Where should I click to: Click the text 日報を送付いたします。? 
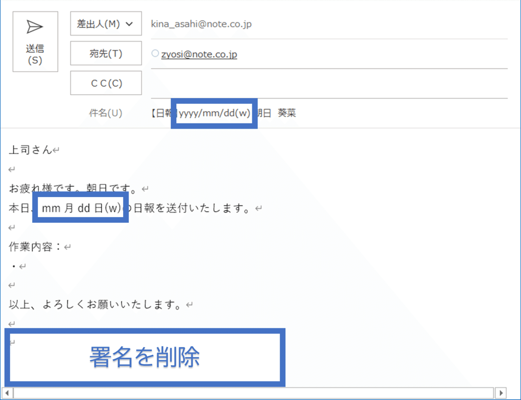(x=192, y=208)
